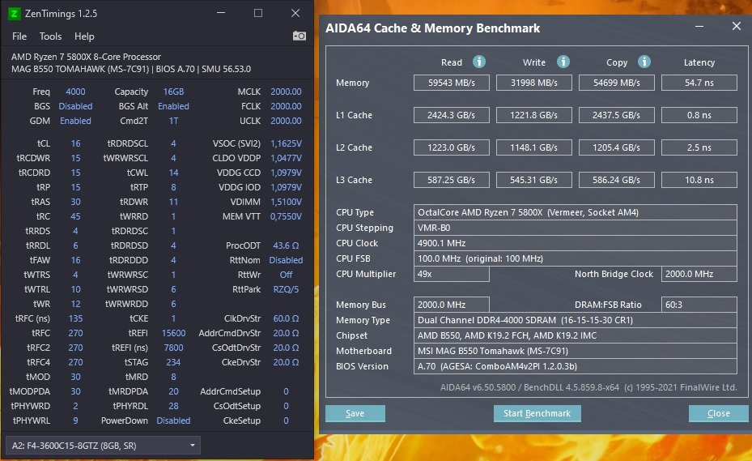Select L3 Cache Latency value 10.8 ns
752x461 pixels.
coord(699,180)
